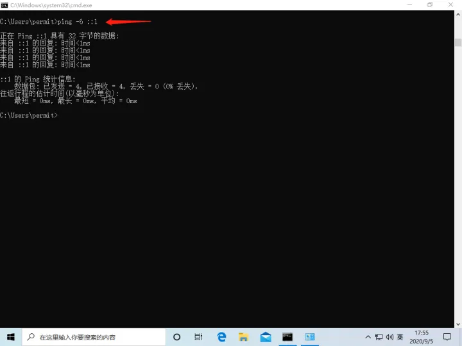Viewport: 462px width, 346px height.
Task: Switch input language via 英 indicator
Action: 400,337
